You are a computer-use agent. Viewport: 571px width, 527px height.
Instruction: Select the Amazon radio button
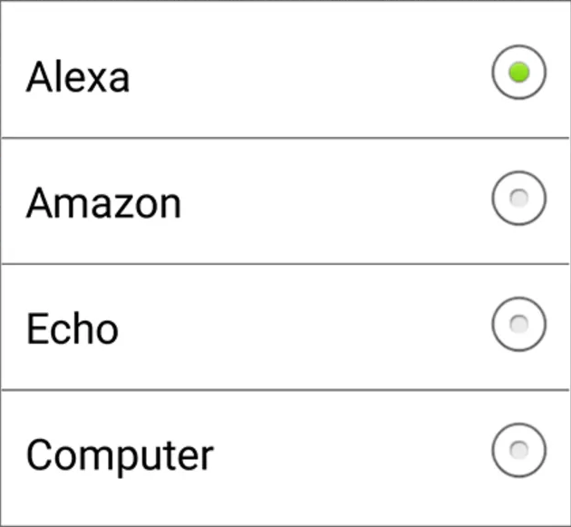tap(519, 198)
